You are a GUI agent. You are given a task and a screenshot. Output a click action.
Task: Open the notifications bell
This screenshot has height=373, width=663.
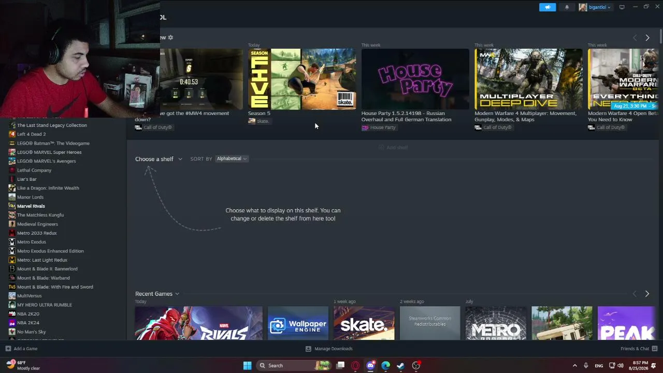567,7
